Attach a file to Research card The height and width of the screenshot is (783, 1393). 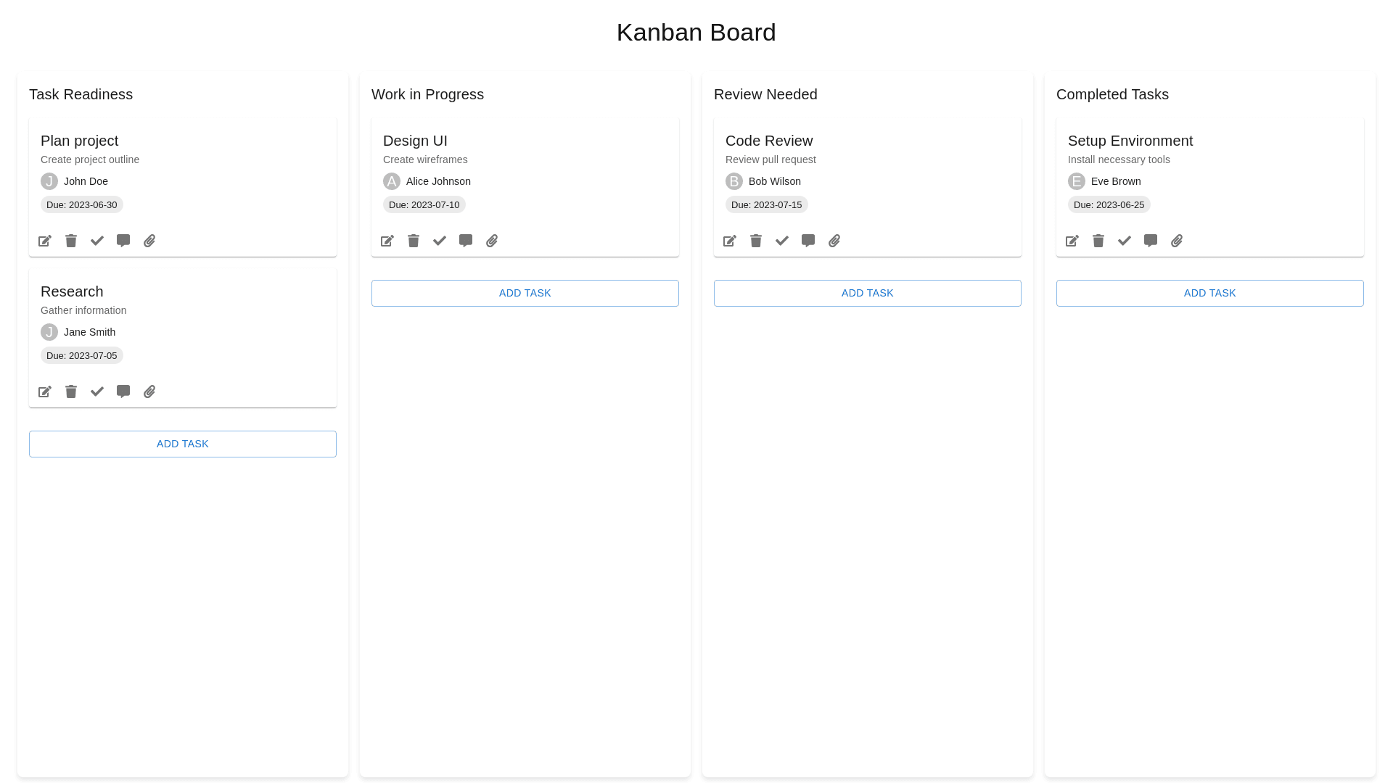pyautogui.click(x=149, y=391)
